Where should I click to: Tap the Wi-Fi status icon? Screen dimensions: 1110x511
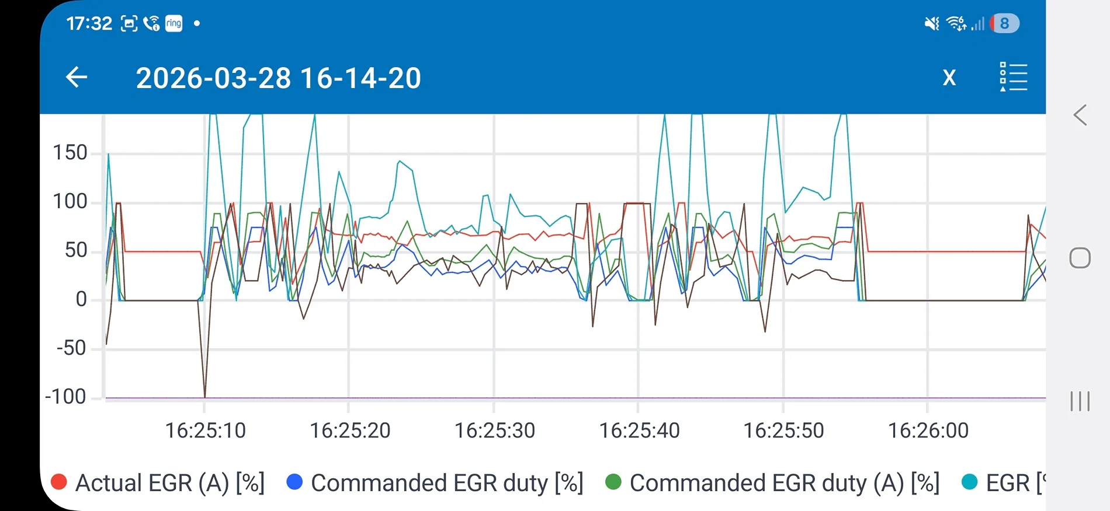pyautogui.click(x=956, y=23)
